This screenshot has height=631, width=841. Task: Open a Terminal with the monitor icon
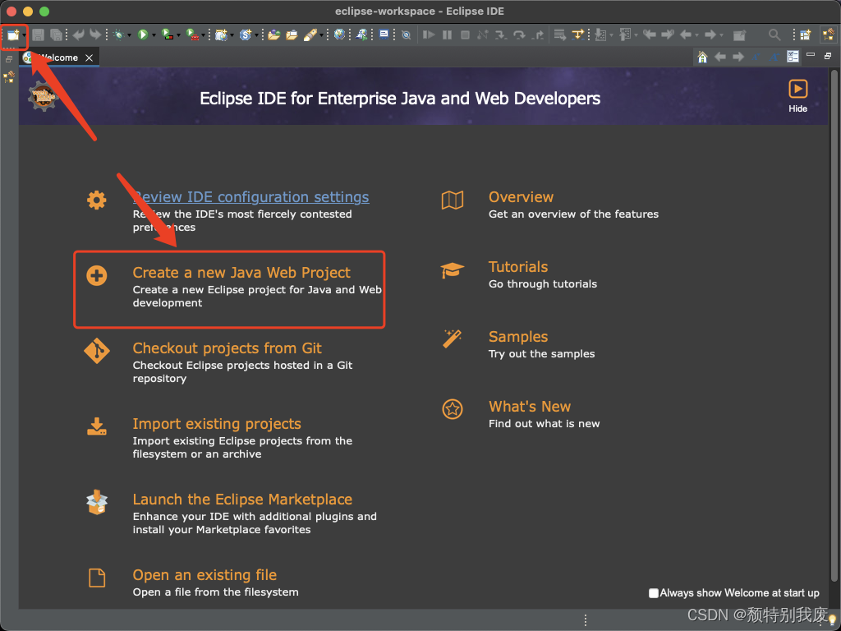[384, 35]
